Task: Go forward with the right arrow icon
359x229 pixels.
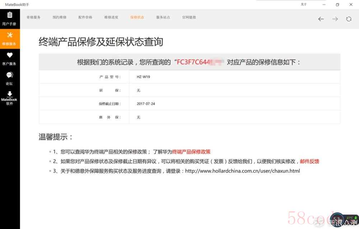Action: click(x=335, y=19)
